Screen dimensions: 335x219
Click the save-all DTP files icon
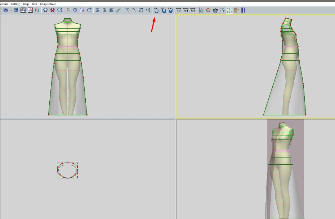click(170, 10)
